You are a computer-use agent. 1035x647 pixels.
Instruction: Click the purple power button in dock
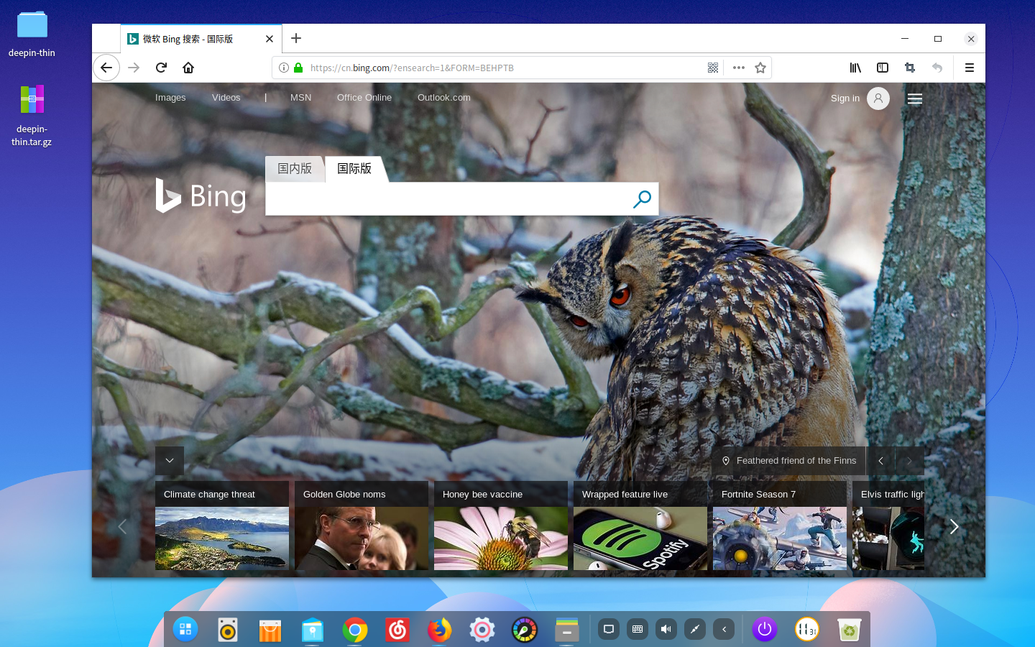click(x=765, y=630)
